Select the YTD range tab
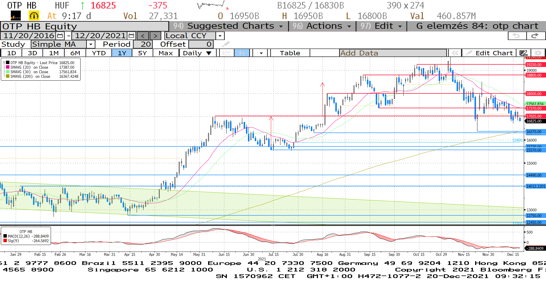This screenshot has width=546, height=292. (99, 53)
